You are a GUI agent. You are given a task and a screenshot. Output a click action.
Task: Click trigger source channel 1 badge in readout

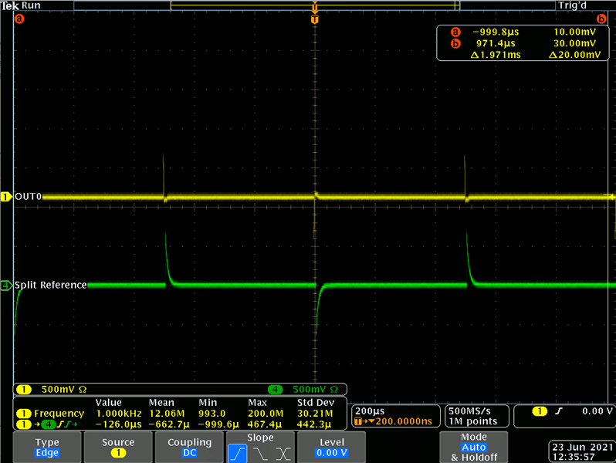tap(540, 411)
